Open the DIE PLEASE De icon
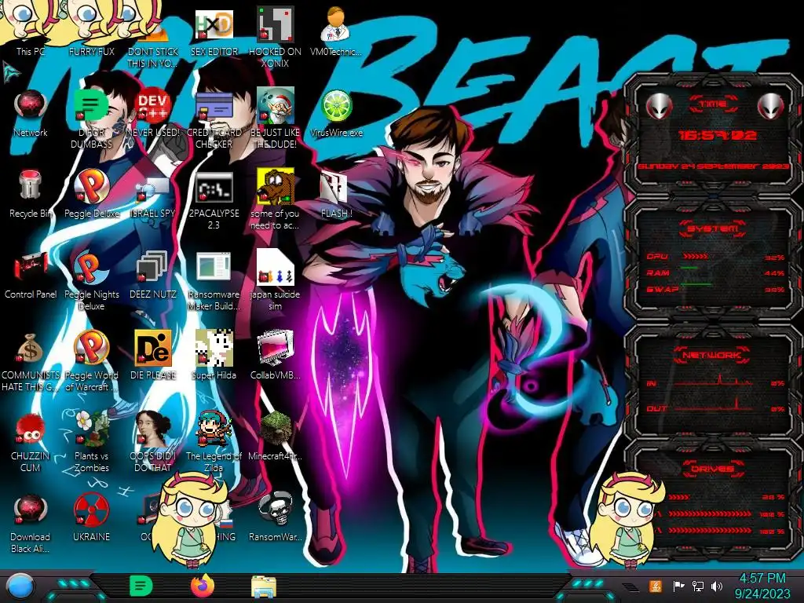This screenshot has width=804, height=603. coord(153,355)
